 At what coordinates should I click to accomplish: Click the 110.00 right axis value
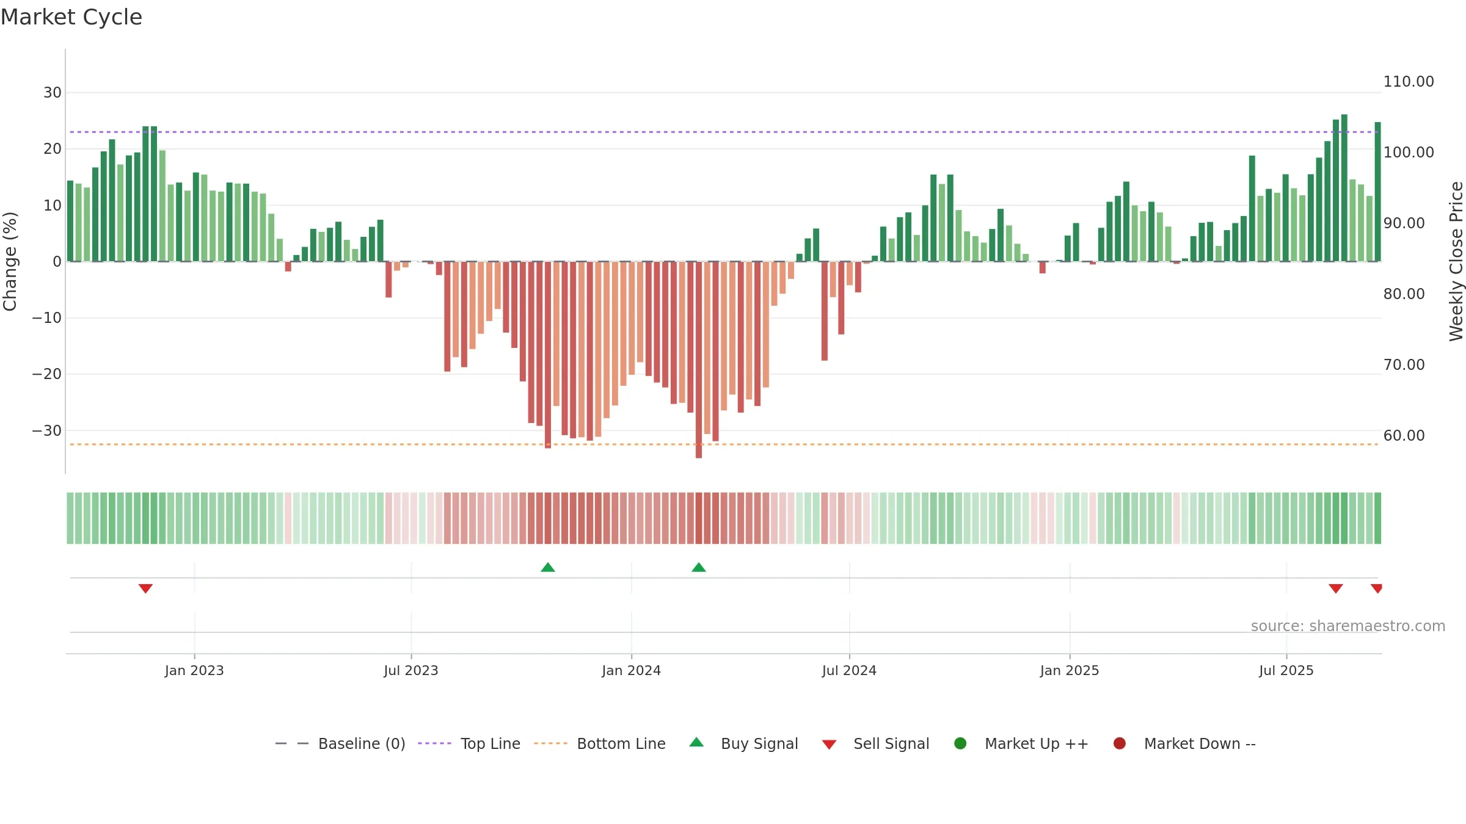tap(1409, 82)
